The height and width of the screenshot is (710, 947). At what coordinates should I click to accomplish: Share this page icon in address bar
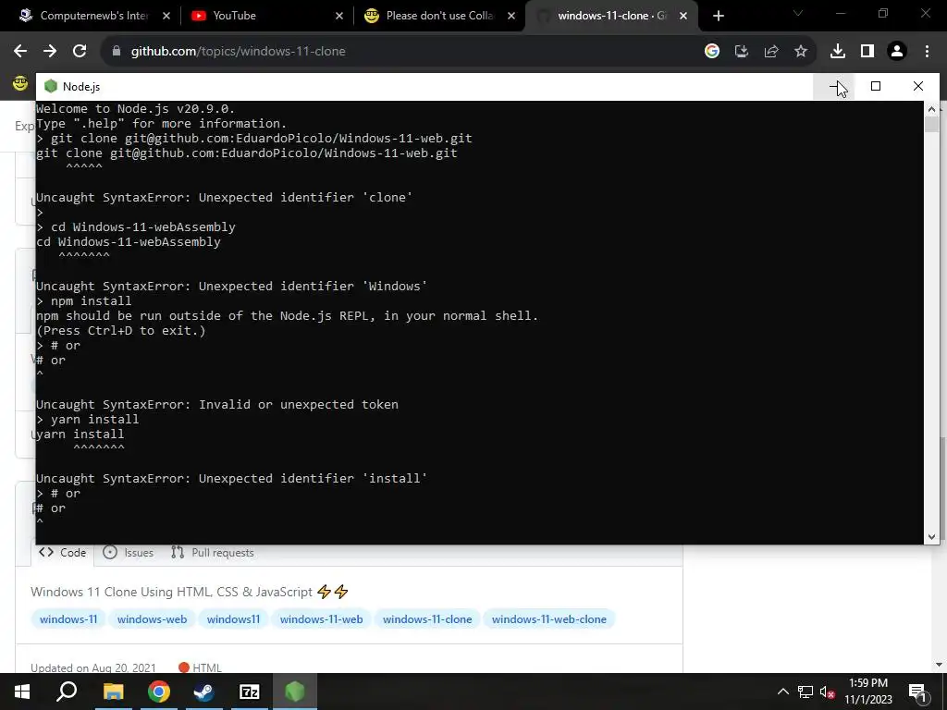pos(771,52)
